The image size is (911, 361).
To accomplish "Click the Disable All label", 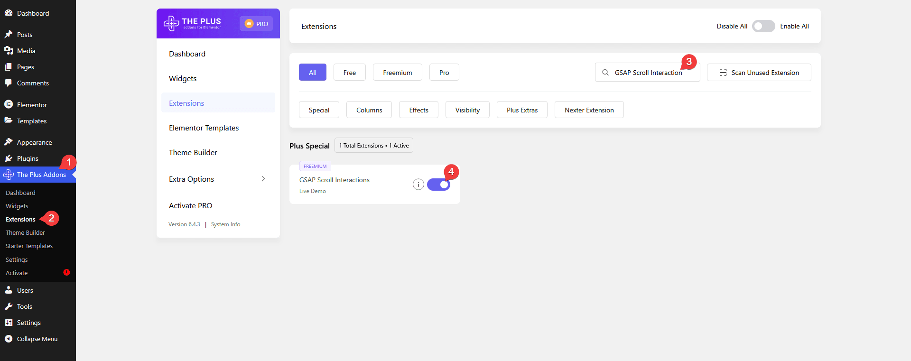I will [732, 26].
